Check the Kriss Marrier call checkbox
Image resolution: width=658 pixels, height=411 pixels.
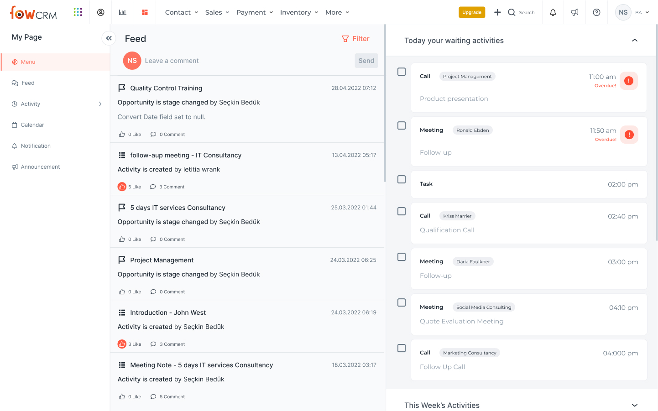pyautogui.click(x=402, y=211)
